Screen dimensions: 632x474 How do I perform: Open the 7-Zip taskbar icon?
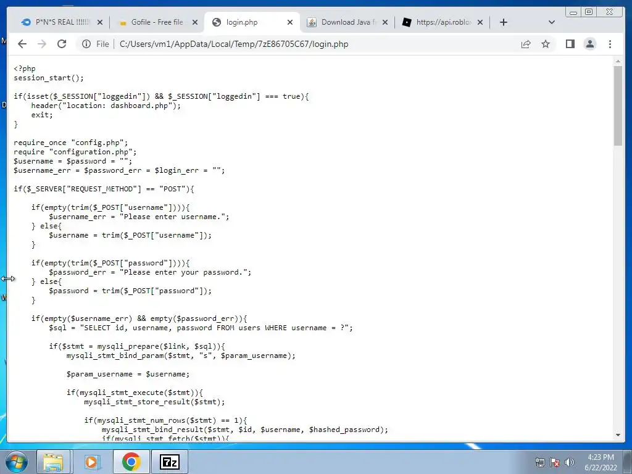[170, 462]
